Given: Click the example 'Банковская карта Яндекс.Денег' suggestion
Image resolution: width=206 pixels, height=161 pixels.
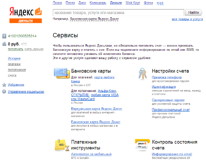Looking at the screenshot, I should click(94, 19).
